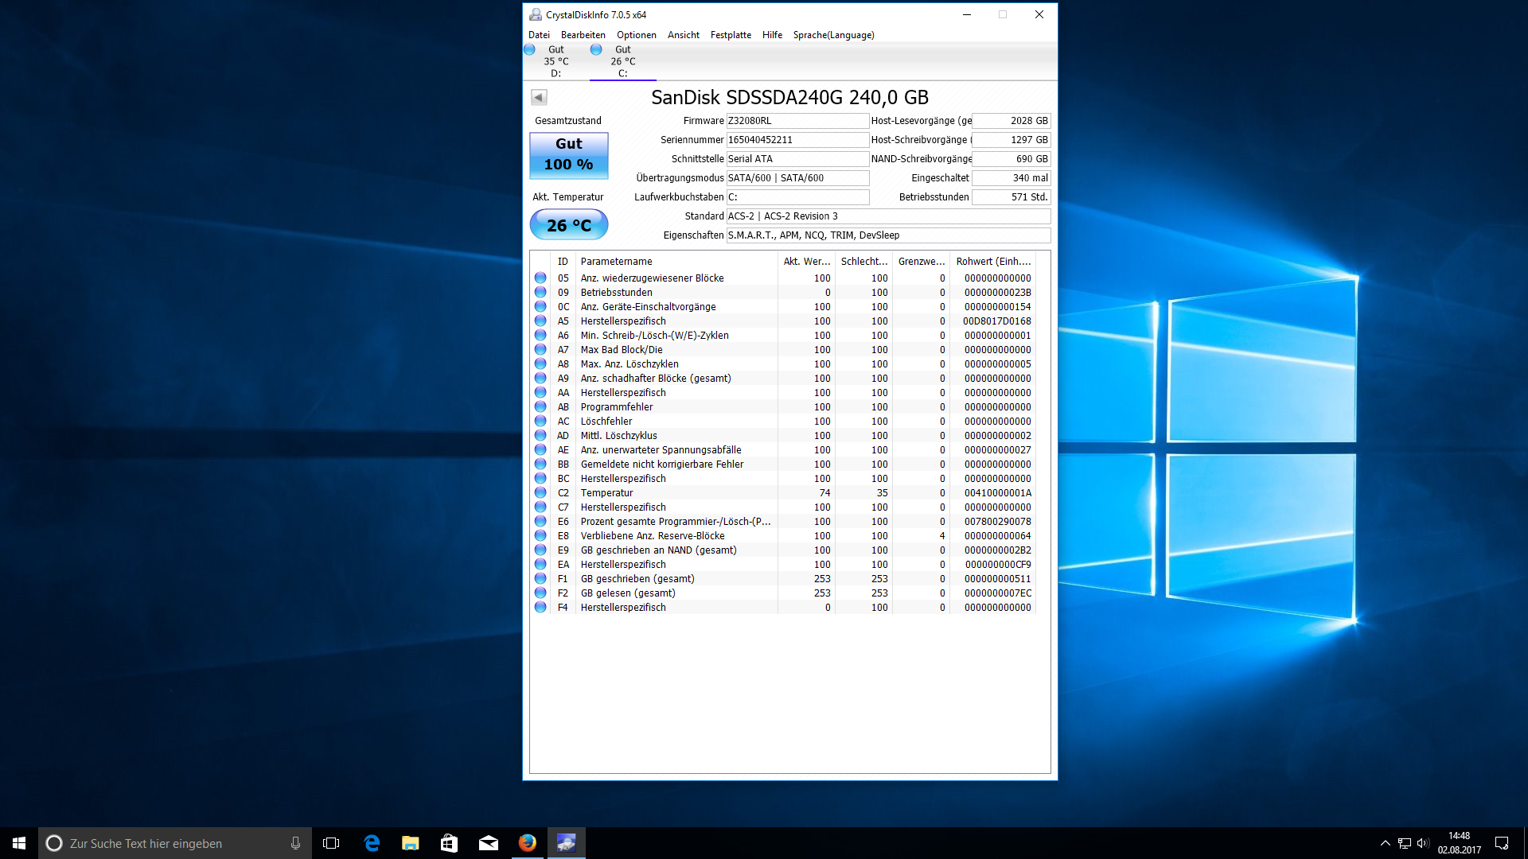This screenshot has height=859, width=1528.
Task: Click the CrystalDiskInfo taskbar icon
Action: [566, 843]
